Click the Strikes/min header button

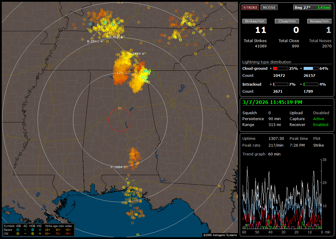pyautogui.click(x=255, y=21)
